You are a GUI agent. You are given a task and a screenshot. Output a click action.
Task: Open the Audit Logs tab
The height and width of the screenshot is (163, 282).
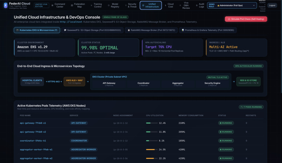[200, 5]
